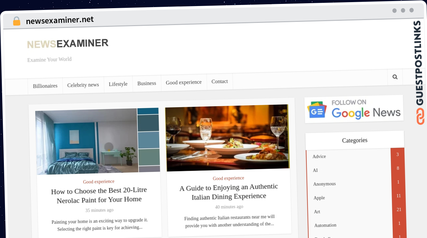Click the restaurant table thumbnail

[227, 138]
